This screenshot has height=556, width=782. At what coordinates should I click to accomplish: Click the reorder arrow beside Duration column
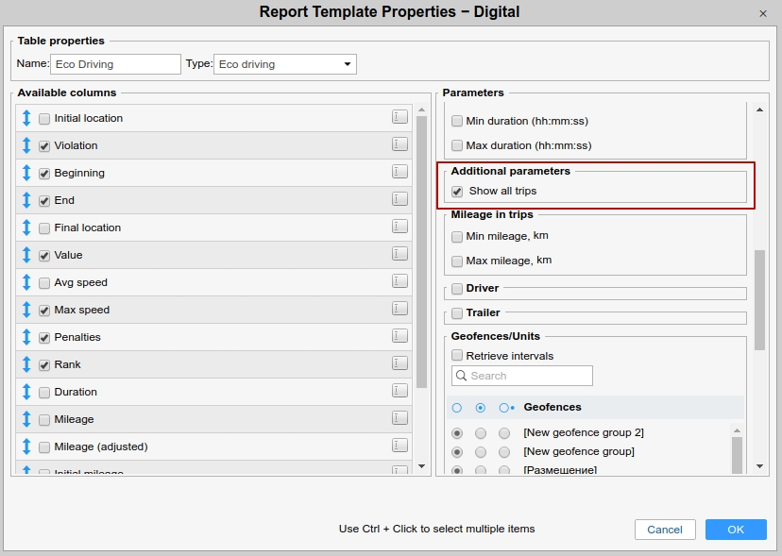[26, 392]
